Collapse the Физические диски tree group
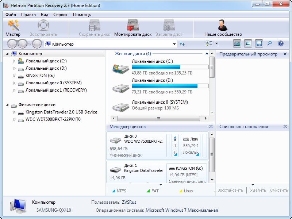This screenshot has width=292, height=219. tap(8, 105)
